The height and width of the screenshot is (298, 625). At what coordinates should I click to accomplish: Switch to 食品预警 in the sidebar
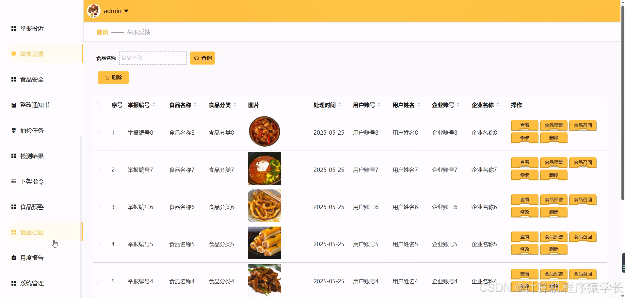13,207
